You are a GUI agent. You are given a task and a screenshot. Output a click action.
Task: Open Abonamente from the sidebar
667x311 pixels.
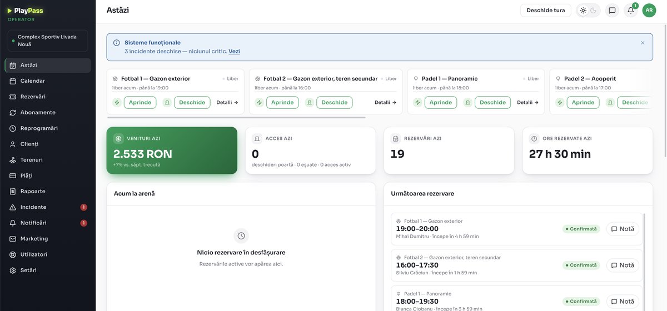[48, 112]
